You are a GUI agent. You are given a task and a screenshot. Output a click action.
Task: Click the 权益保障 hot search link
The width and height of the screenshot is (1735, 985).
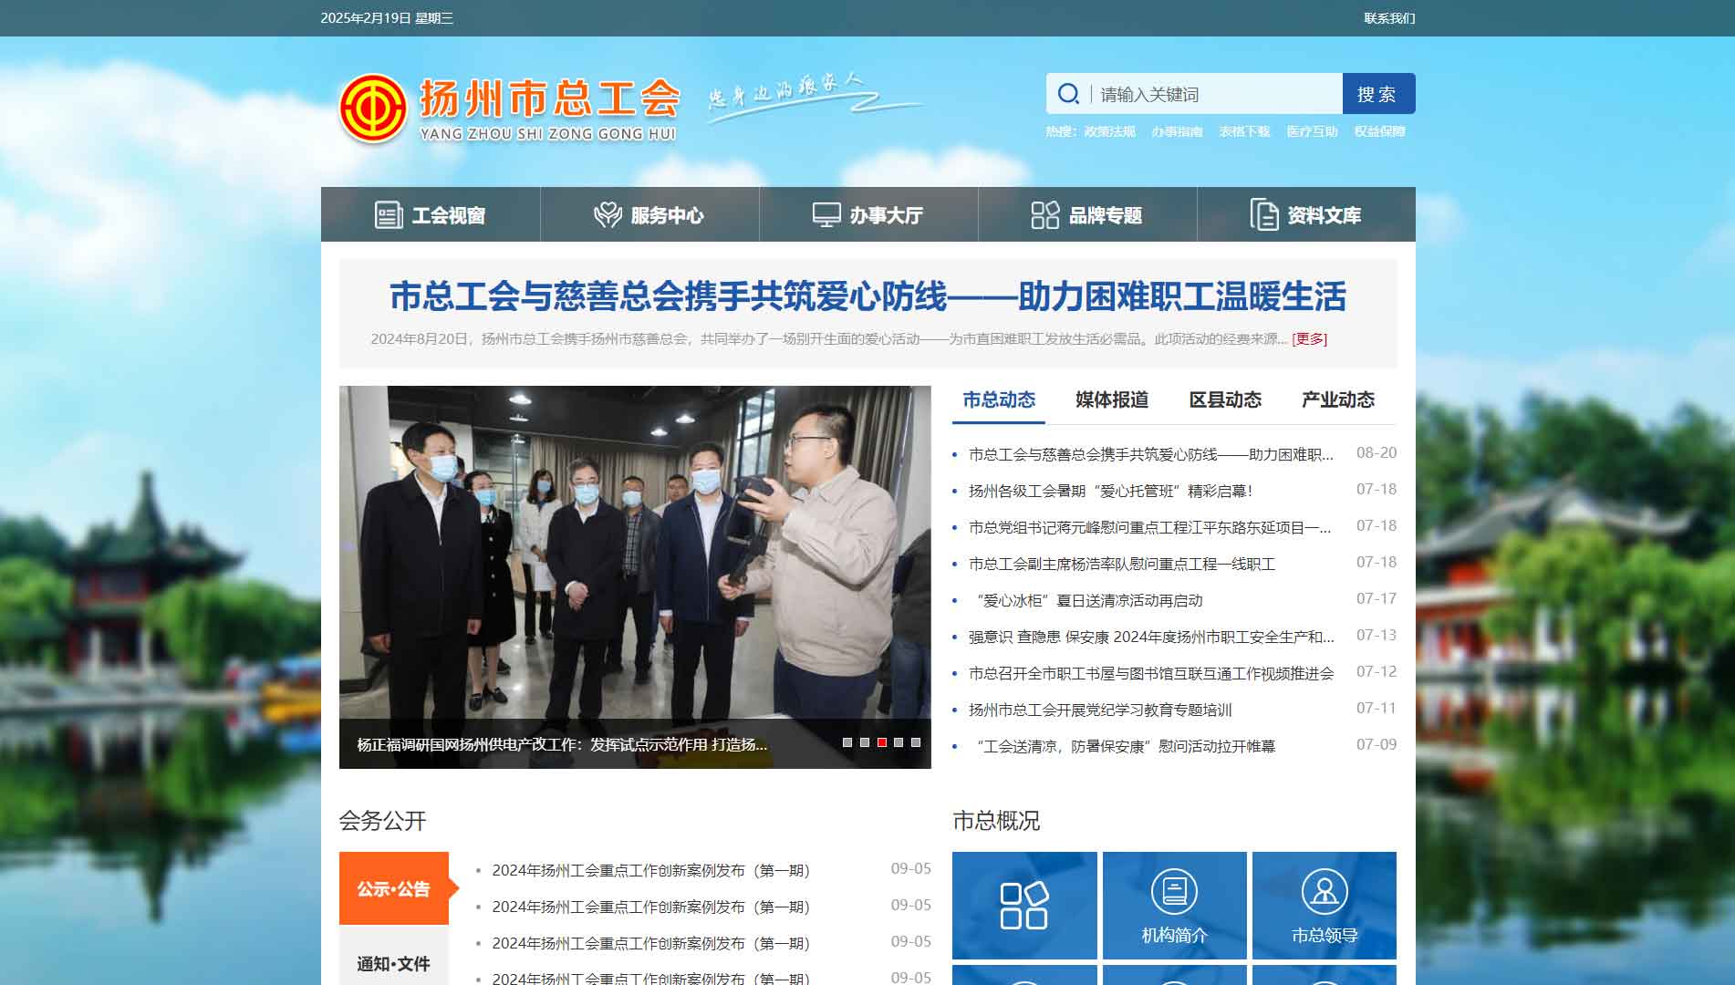coord(1379,131)
